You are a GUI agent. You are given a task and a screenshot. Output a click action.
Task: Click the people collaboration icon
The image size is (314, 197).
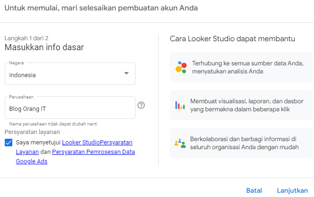point(180,143)
